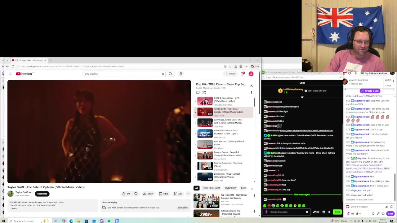Open the YouTube hamburger guide menu
This screenshot has width=397, height=223.
tap(10, 74)
